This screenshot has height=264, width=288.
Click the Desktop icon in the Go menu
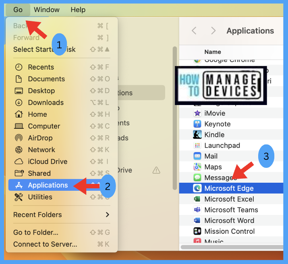[x=19, y=91]
